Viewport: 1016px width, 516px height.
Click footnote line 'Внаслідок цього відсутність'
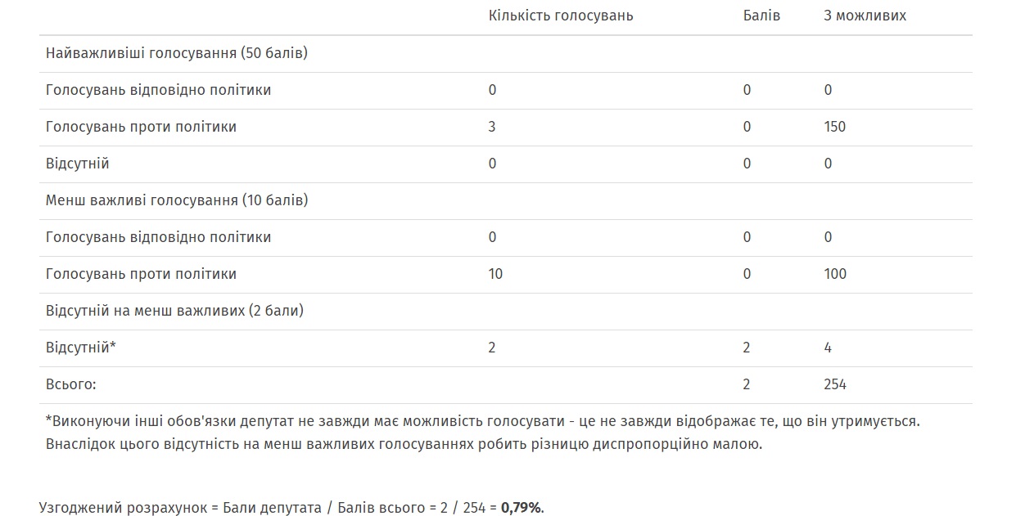pyautogui.click(x=404, y=446)
